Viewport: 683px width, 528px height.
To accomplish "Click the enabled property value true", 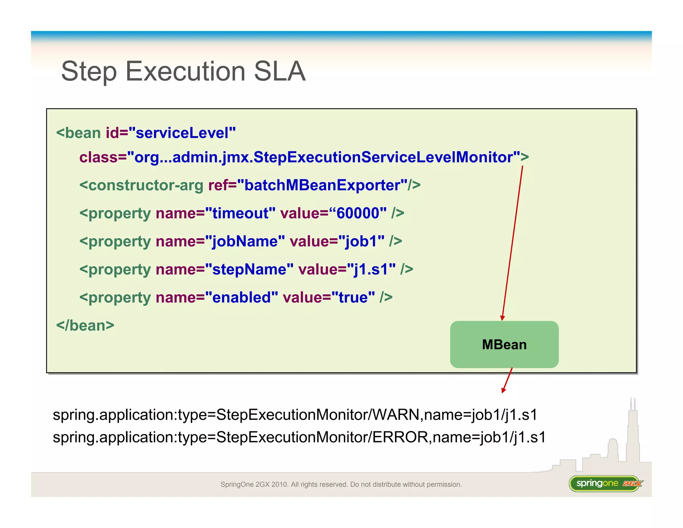I will pos(353,297).
